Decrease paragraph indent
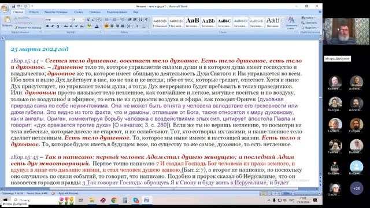Image resolution: width=370 pixels, height=208 pixels. point(129,20)
